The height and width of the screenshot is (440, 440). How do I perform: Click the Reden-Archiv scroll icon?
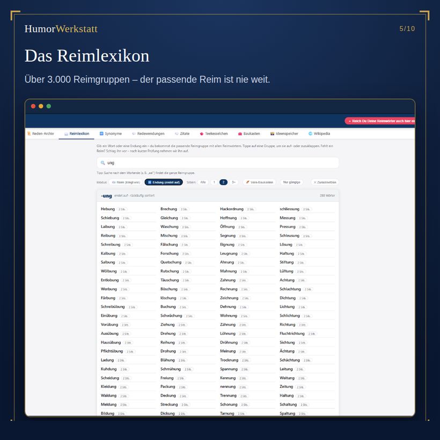[29, 134]
